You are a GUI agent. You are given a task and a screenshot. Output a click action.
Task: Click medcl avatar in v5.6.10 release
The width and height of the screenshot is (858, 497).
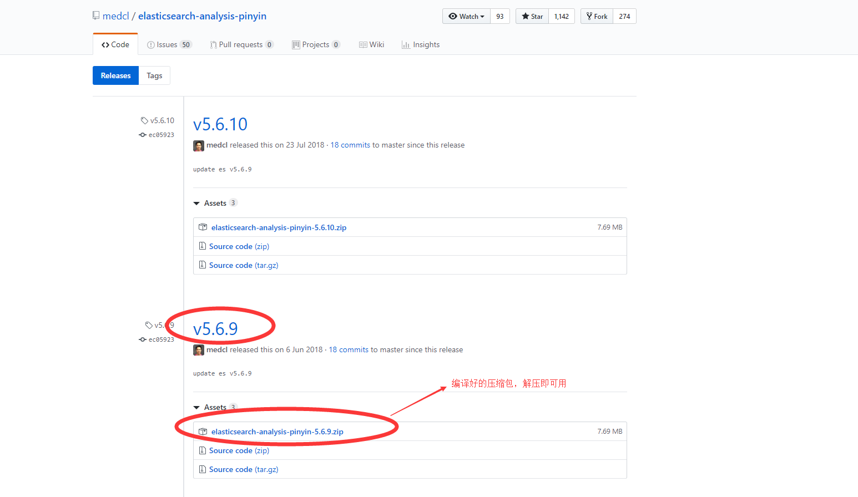[199, 146]
